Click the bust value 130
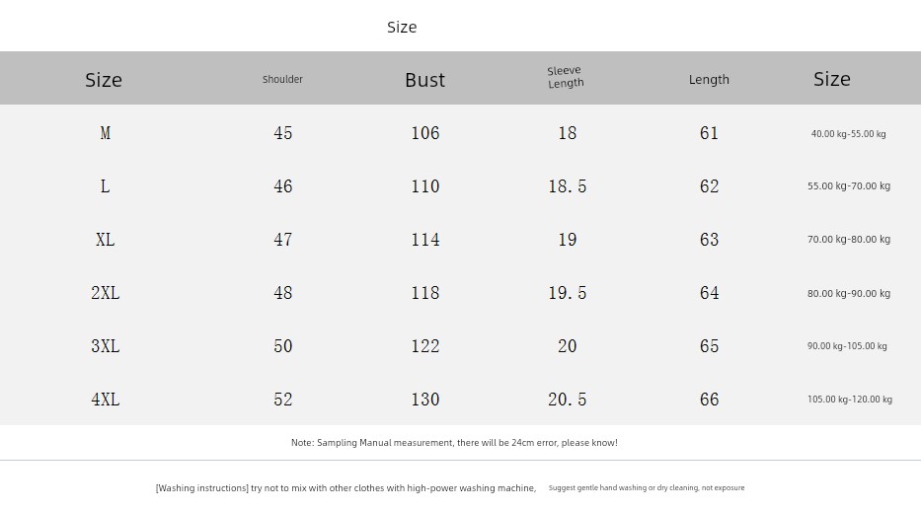 [424, 400]
